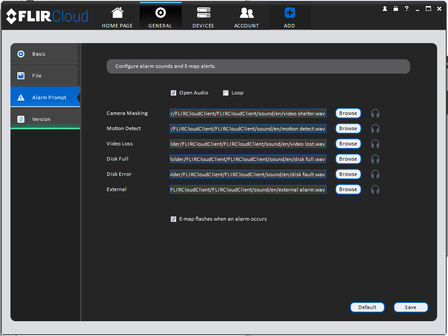448x336 pixels.
Task: Listen to the Video Loss alarm sound
Action: click(375, 144)
